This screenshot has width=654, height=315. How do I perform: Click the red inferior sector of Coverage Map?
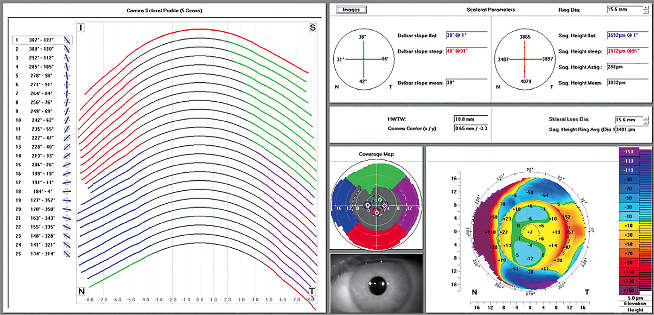pos(377,238)
